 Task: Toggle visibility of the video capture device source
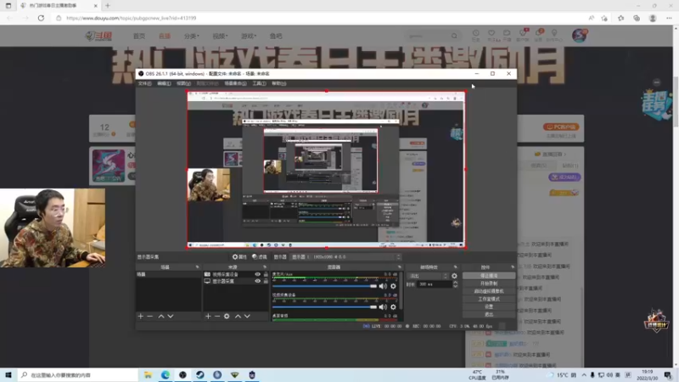258,274
